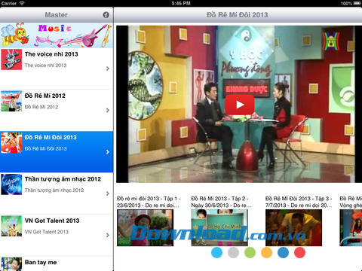The height and width of the screenshot is (271, 362).
Task: Click Thần tượng âm nhạc 2012 gray subtitle
Action: pyautogui.click(x=54, y=190)
